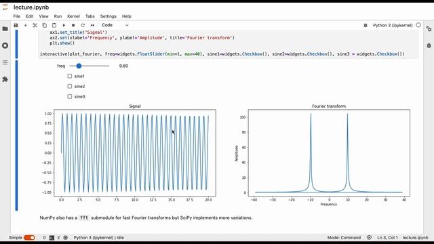Click the freq value 9.80 readout
Screen dimensions: 434x244
coord(123,66)
